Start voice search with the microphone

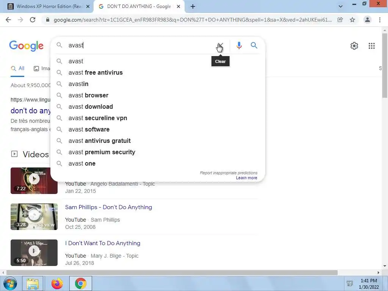coord(239,45)
